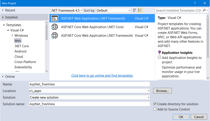Select ASP.NET Web Application (.NET Framework) row
Image resolution: width=210 pixels, height=121 pixels.
102,18
